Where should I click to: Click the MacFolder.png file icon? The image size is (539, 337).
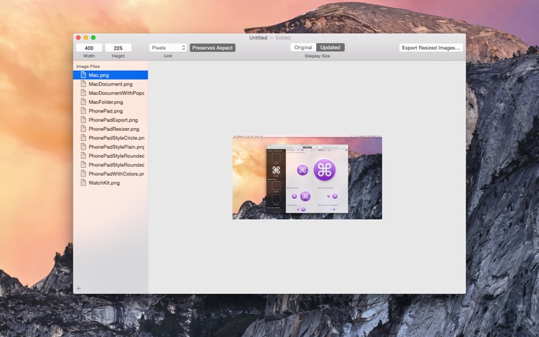pos(83,102)
